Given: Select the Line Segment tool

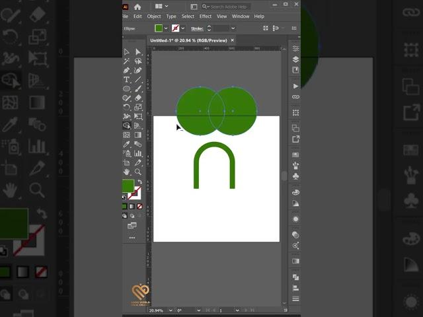Looking at the screenshot, I should (138, 79).
